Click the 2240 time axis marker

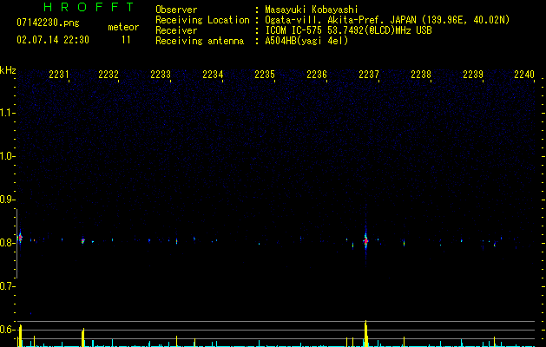[x=524, y=75]
